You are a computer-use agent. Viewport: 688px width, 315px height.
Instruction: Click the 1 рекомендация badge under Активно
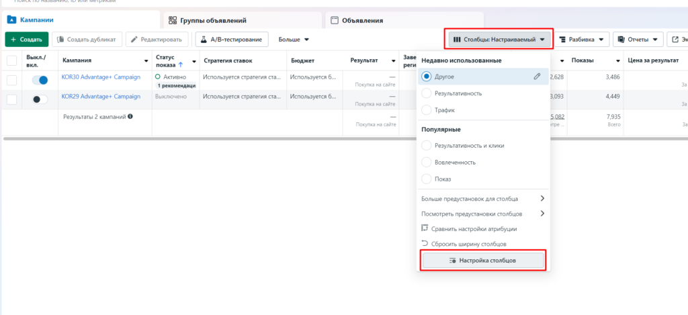177,85
